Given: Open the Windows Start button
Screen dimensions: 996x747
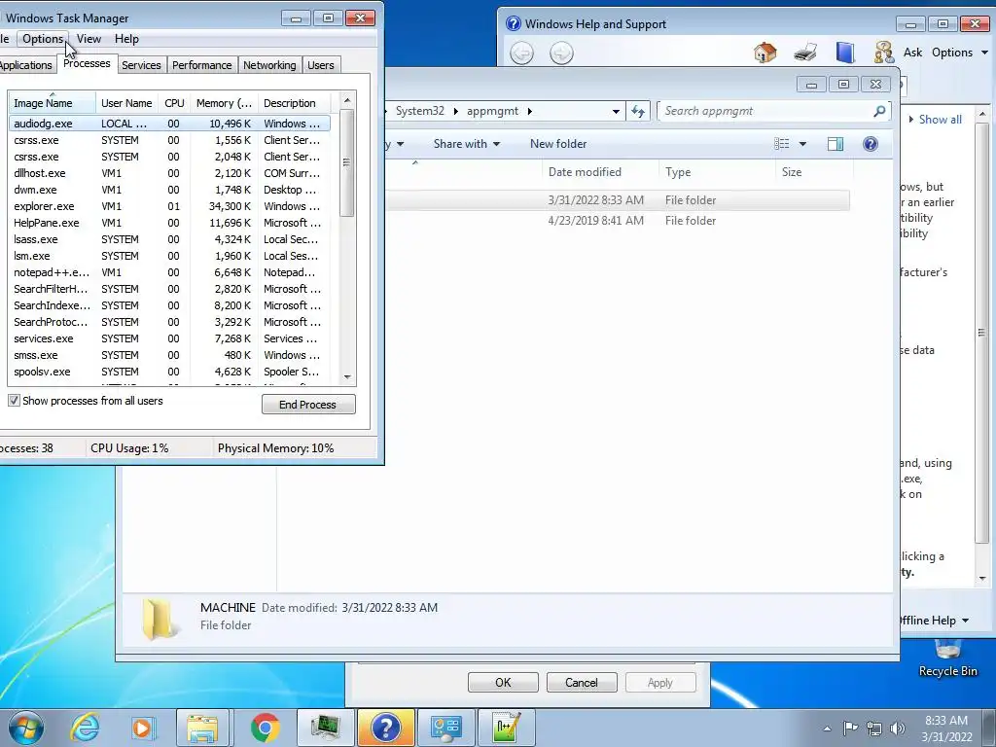Looking at the screenshot, I should coord(25,728).
